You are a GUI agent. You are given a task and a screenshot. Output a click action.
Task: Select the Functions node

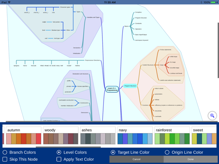[x=145, y=105]
